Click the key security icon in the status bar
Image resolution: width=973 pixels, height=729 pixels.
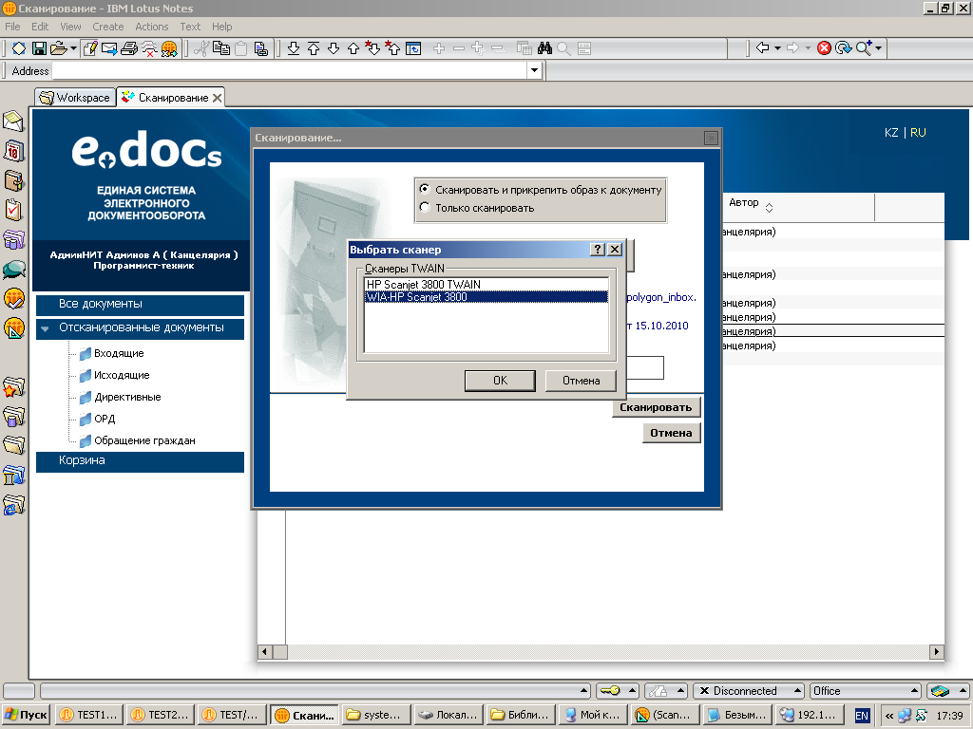coord(610,691)
